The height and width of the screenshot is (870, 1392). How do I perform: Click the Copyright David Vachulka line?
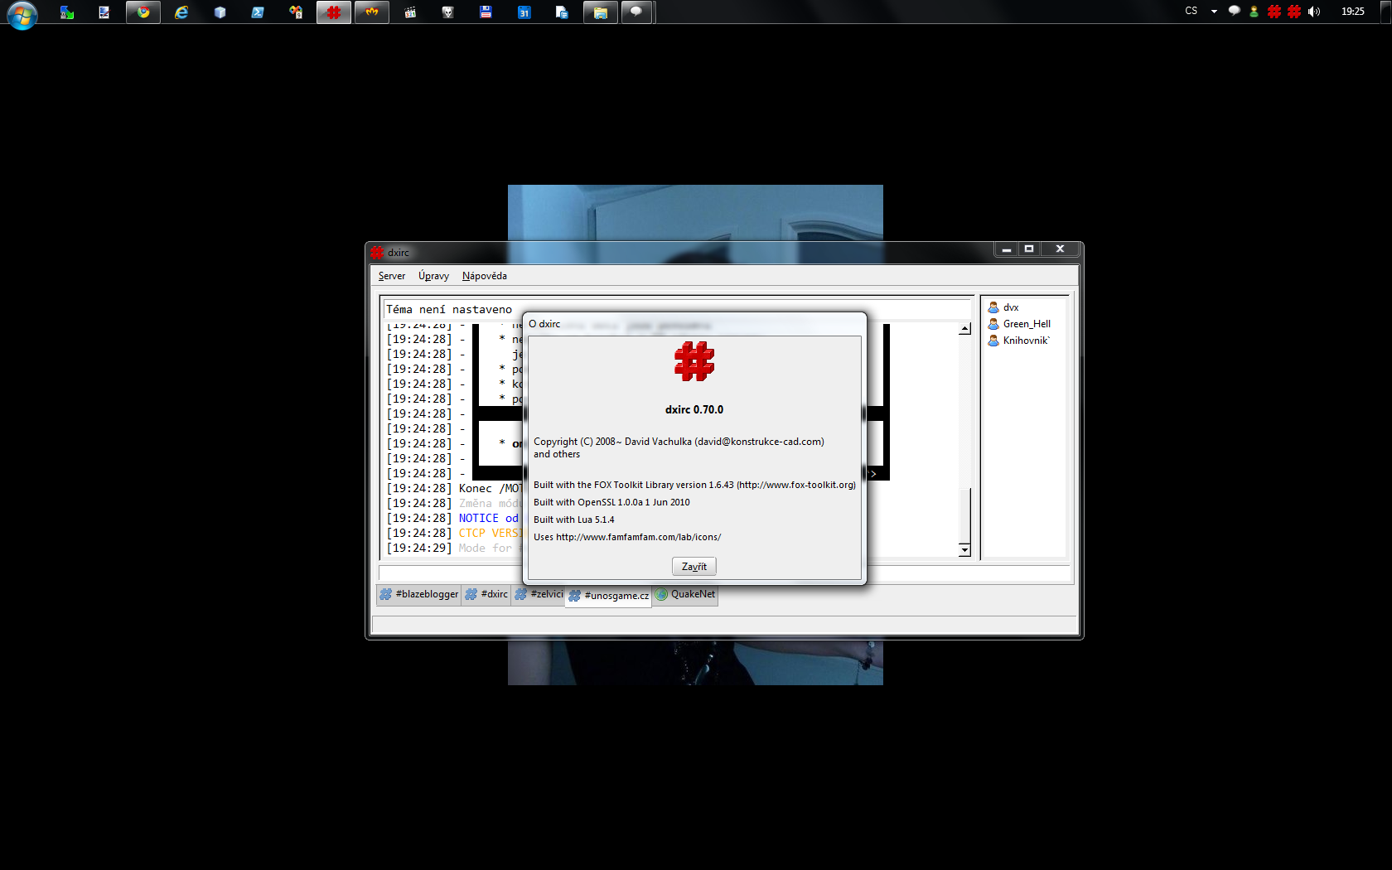(679, 442)
